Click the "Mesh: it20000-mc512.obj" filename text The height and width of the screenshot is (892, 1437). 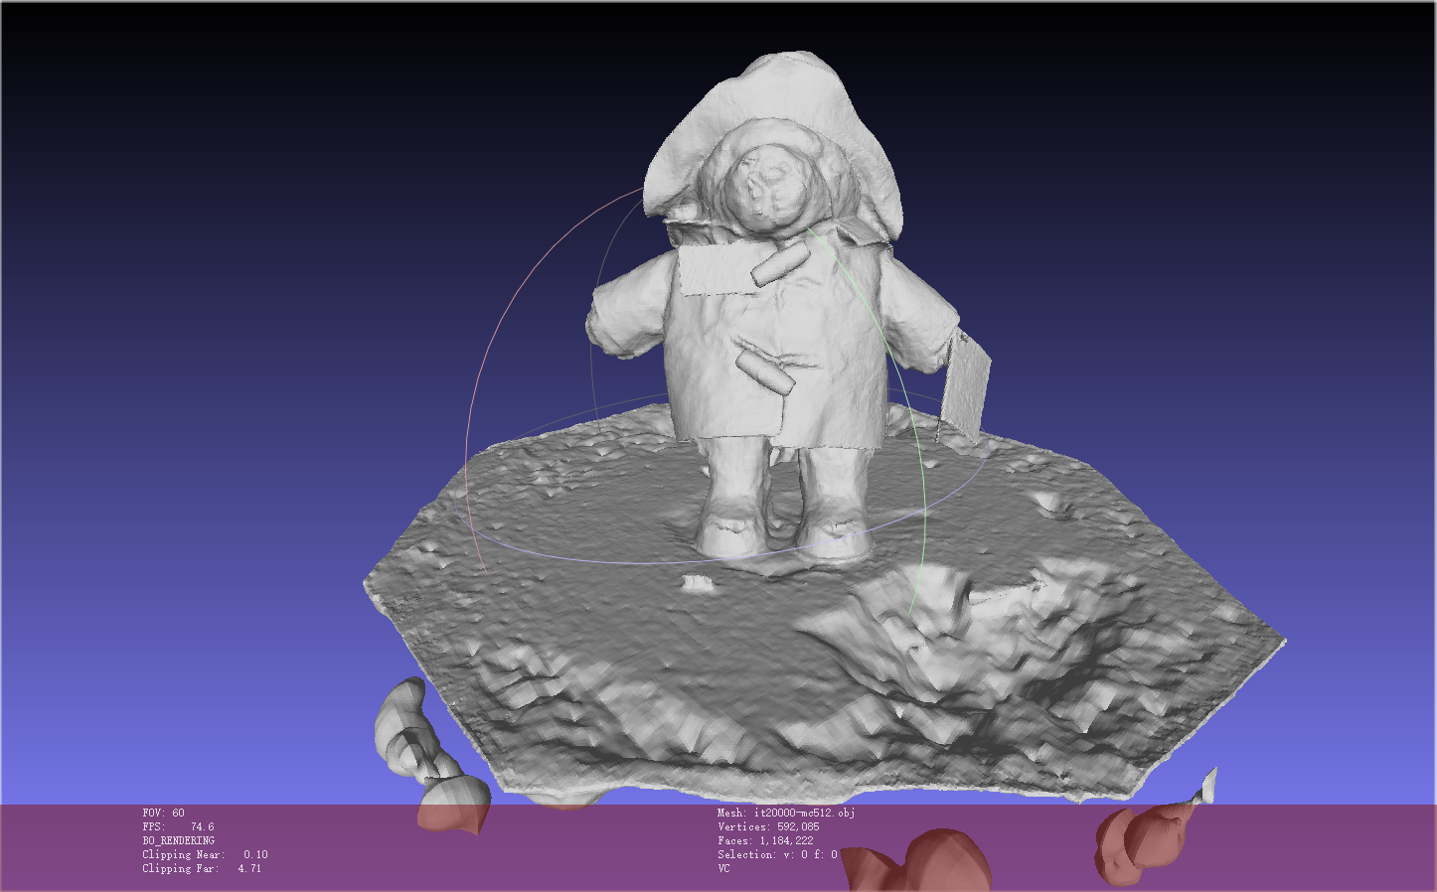tap(786, 813)
